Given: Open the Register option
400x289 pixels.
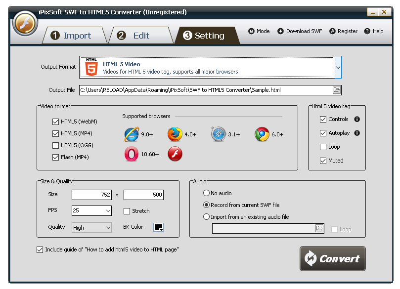Looking at the screenshot, I should 343,31.
